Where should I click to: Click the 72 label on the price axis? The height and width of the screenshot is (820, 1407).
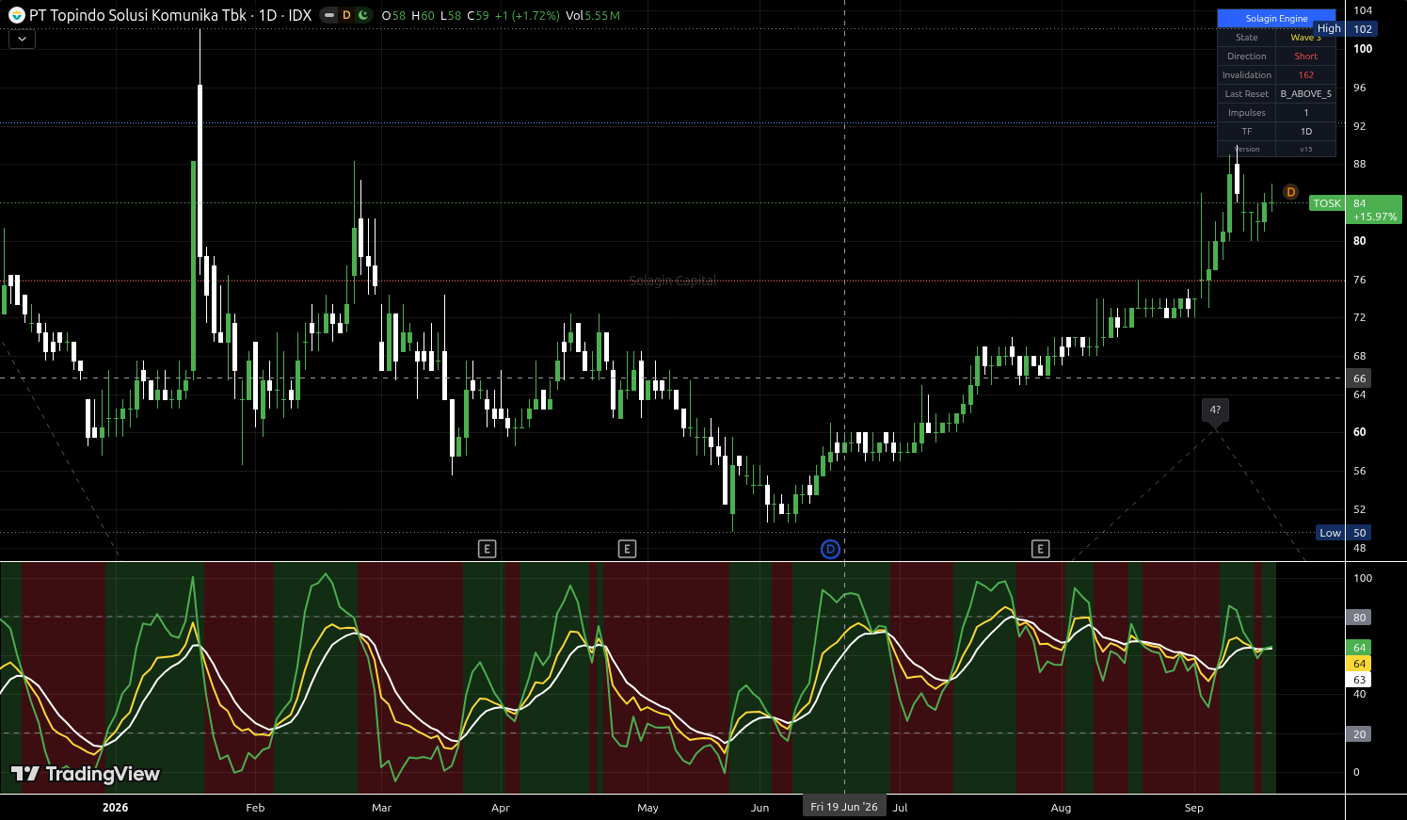[x=1360, y=317]
